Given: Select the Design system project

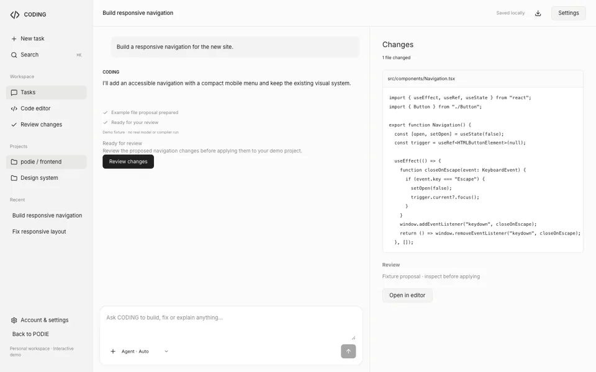Looking at the screenshot, I should pos(47,178).
